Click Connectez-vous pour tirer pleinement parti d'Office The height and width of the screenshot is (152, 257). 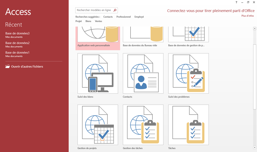click(x=211, y=11)
